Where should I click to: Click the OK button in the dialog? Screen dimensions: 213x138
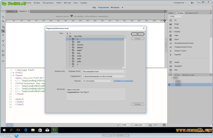(138, 34)
